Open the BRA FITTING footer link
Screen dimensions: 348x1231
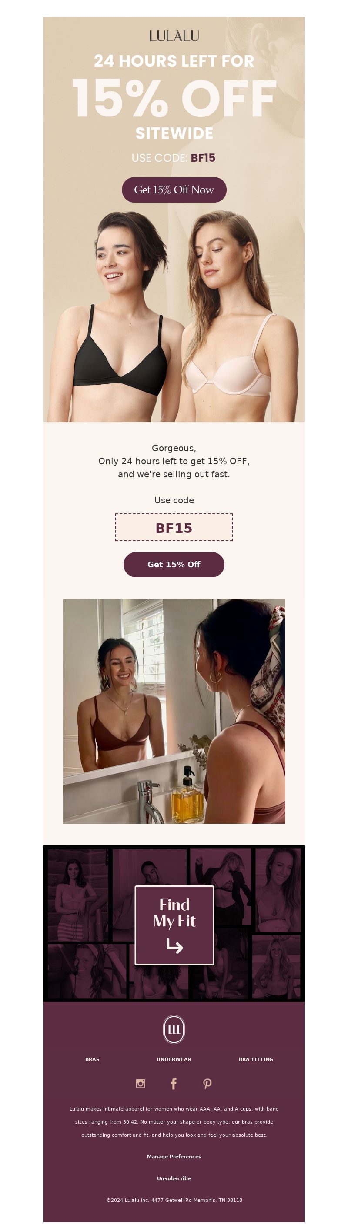pos(256,1059)
